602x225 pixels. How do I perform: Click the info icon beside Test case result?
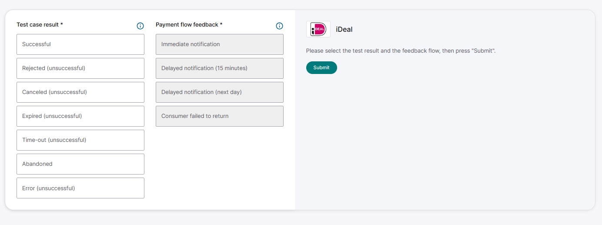(x=140, y=26)
